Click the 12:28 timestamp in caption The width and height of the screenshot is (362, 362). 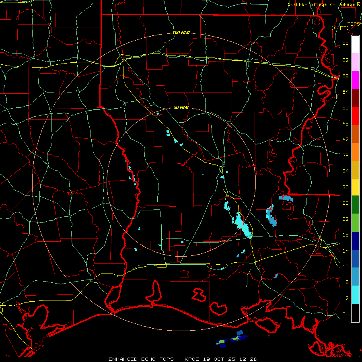(x=248, y=359)
